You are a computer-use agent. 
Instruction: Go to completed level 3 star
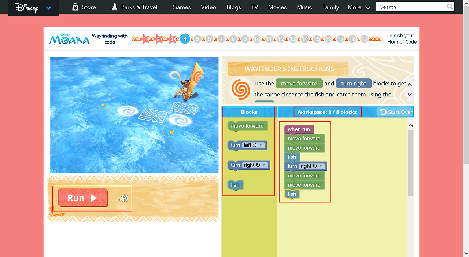pos(171,39)
